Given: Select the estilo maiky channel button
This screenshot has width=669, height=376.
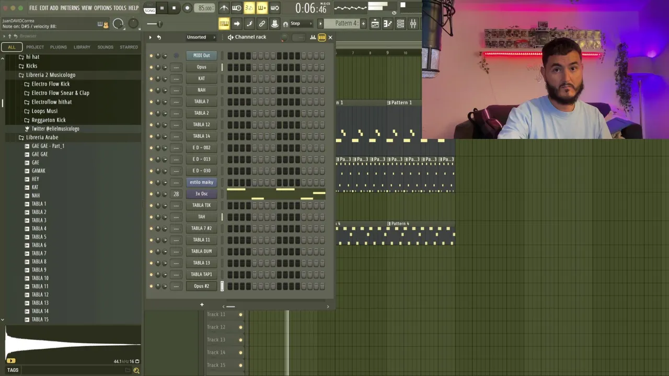Looking at the screenshot, I should tap(201, 182).
